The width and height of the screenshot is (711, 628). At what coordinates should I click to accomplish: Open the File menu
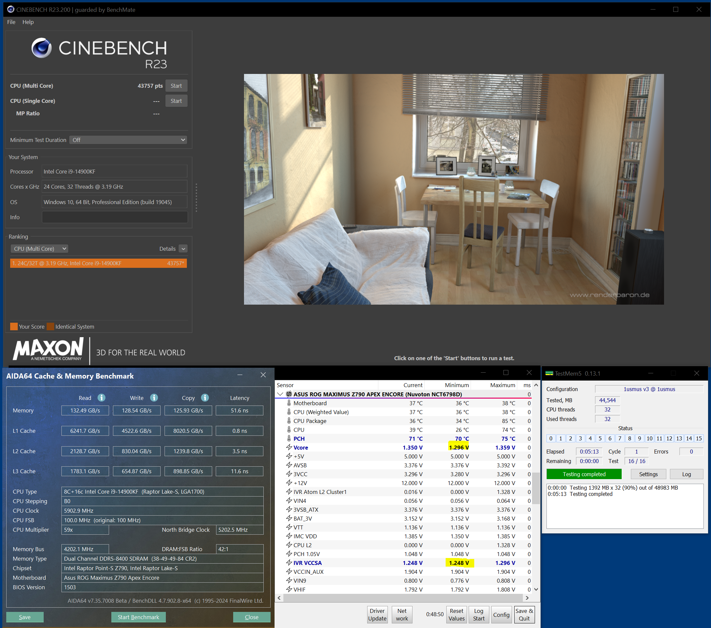coord(11,22)
